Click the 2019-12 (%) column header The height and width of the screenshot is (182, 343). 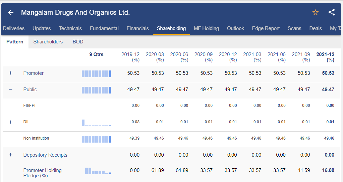click(x=130, y=57)
